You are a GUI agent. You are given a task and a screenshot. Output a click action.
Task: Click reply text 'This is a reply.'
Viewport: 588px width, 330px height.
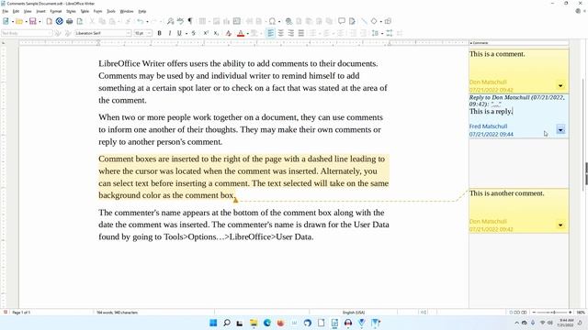[491, 112]
